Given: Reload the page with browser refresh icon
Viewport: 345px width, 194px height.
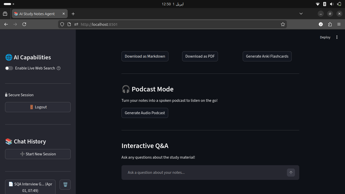Looking at the screenshot, I should tap(24, 24).
